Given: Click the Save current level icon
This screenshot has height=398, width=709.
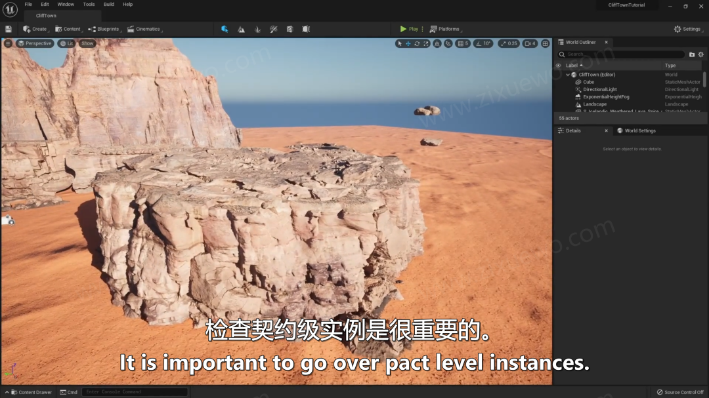Looking at the screenshot, I should [x=8, y=29].
